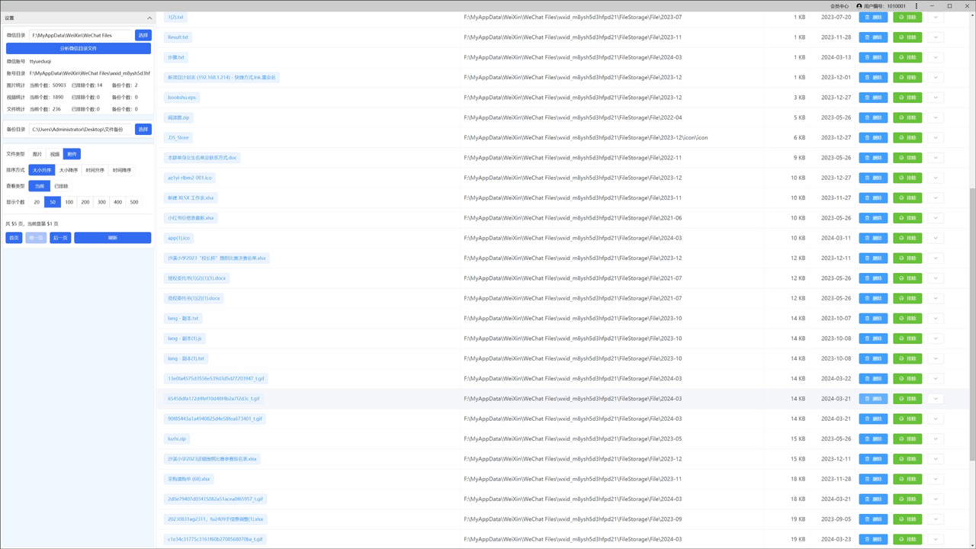Delete the 阅读器.zip file

click(873, 117)
